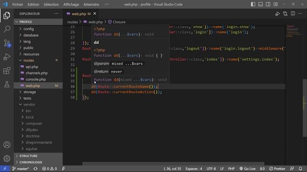Expand the dragonmantank folder
This screenshot has width=307, height=172.
[38, 142]
